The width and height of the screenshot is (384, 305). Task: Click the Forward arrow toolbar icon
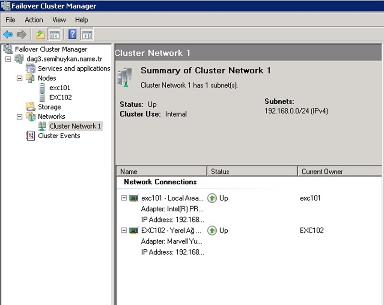pos(21,35)
